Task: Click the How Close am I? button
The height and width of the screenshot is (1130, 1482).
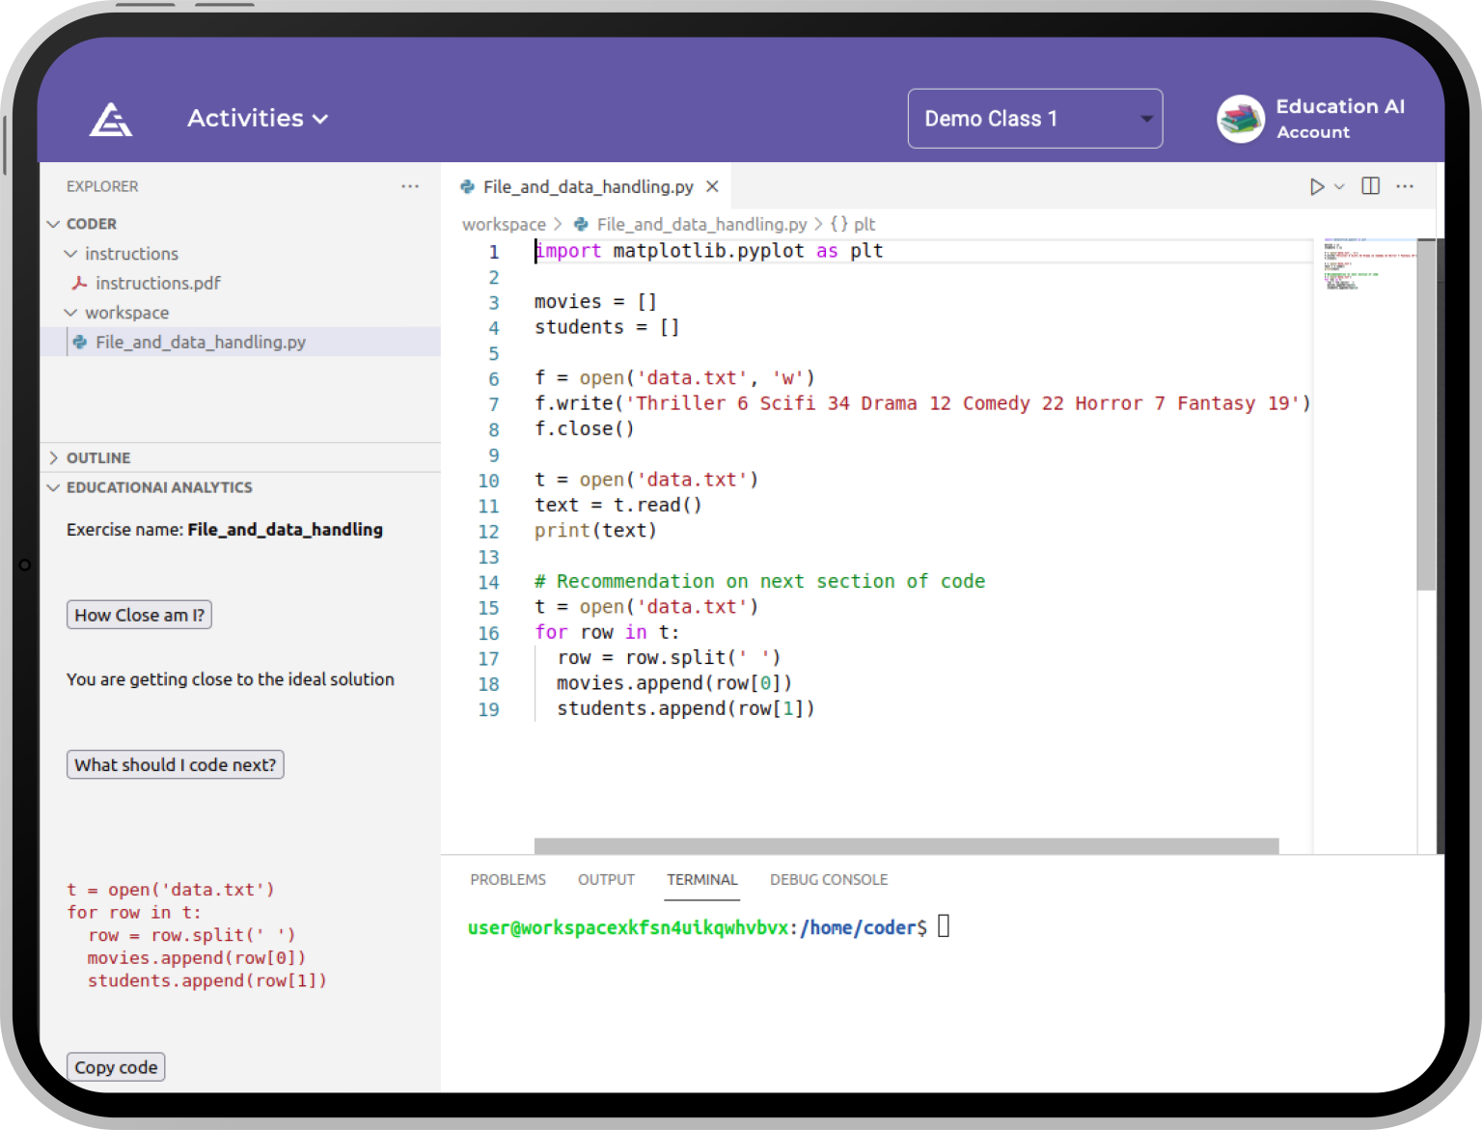Action: (139, 615)
